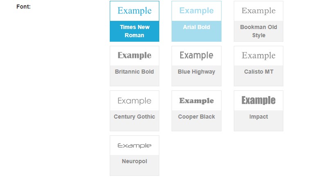Pick the Century Gothic font label
Image resolution: width=312 pixels, height=182 pixels.
[x=134, y=117]
